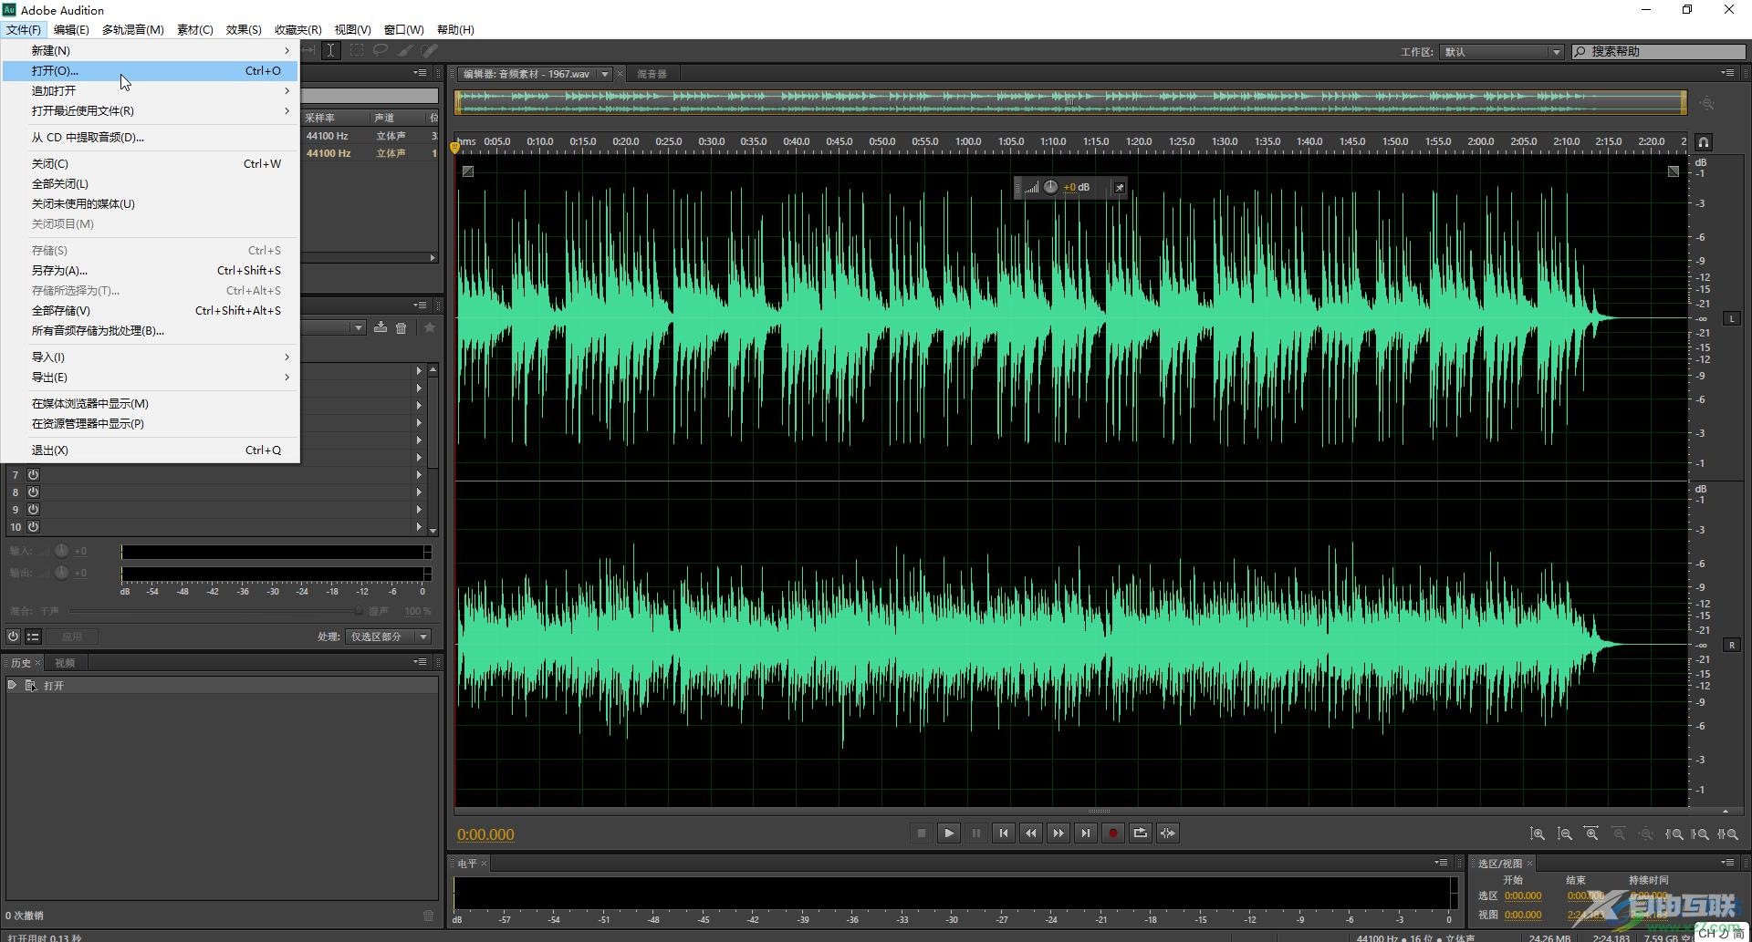Image resolution: width=1752 pixels, height=942 pixels.
Task: Click the Fast Forward button
Action: (1058, 833)
